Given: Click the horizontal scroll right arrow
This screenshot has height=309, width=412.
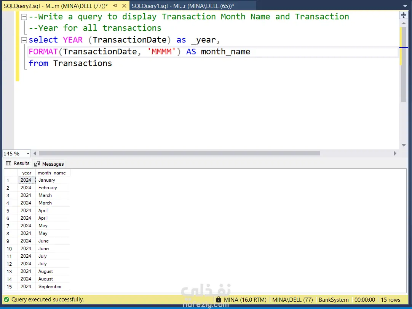Looking at the screenshot, I should 395,154.
